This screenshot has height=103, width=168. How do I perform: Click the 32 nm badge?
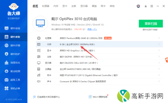108,38
